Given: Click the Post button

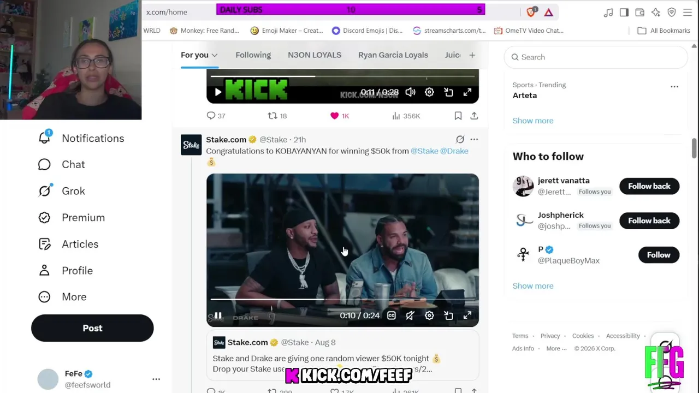Looking at the screenshot, I should [92, 328].
